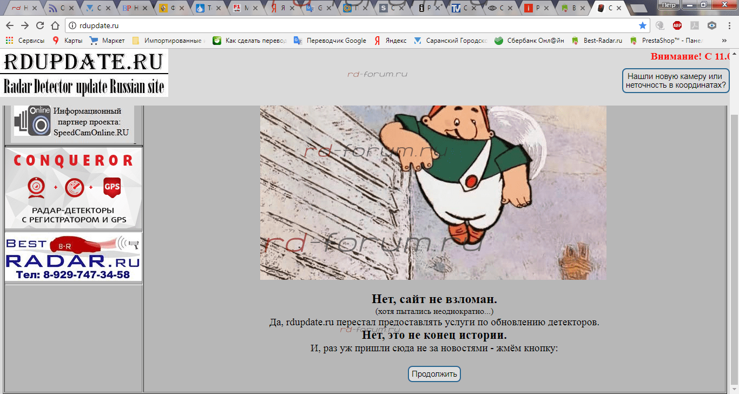Click the browser back arrow

click(x=10, y=25)
